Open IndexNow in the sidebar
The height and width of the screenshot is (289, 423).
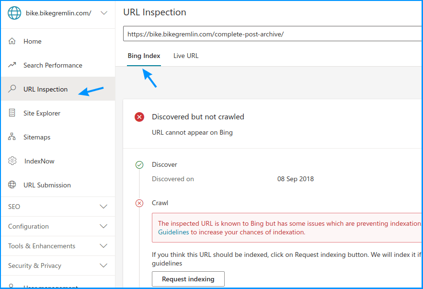pos(58,161)
